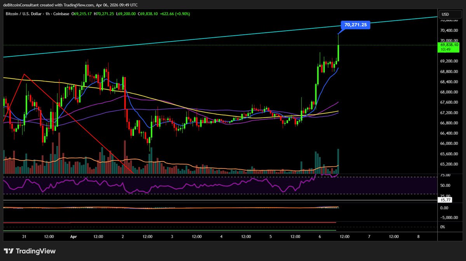Click the 67,200.00 price axis label
Screen dimensions: 466x261
coord(449,113)
